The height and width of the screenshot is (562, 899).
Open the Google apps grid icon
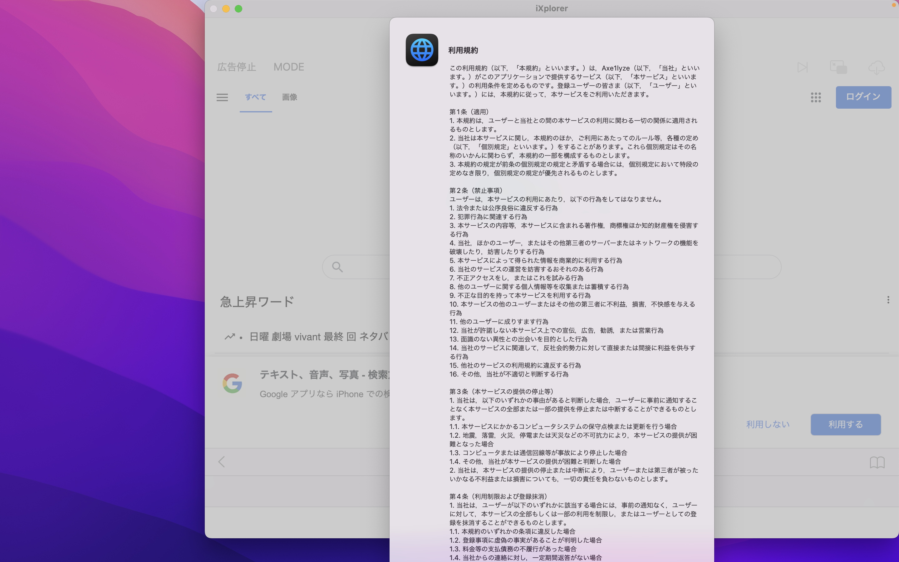coord(816,97)
